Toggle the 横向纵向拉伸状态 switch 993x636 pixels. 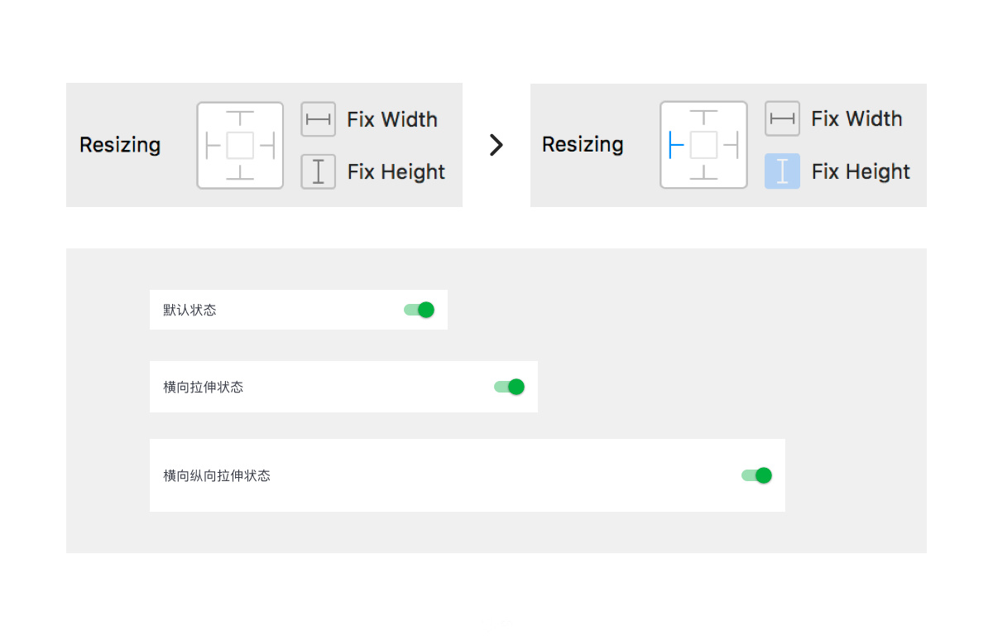coord(757,475)
